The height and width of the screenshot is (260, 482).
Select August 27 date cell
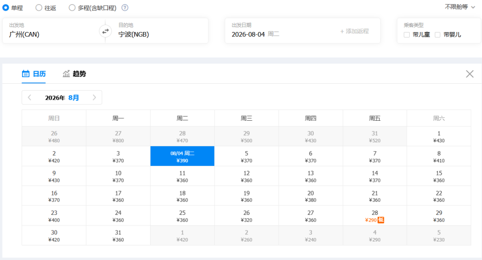pyautogui.click(x=310, y=216)
